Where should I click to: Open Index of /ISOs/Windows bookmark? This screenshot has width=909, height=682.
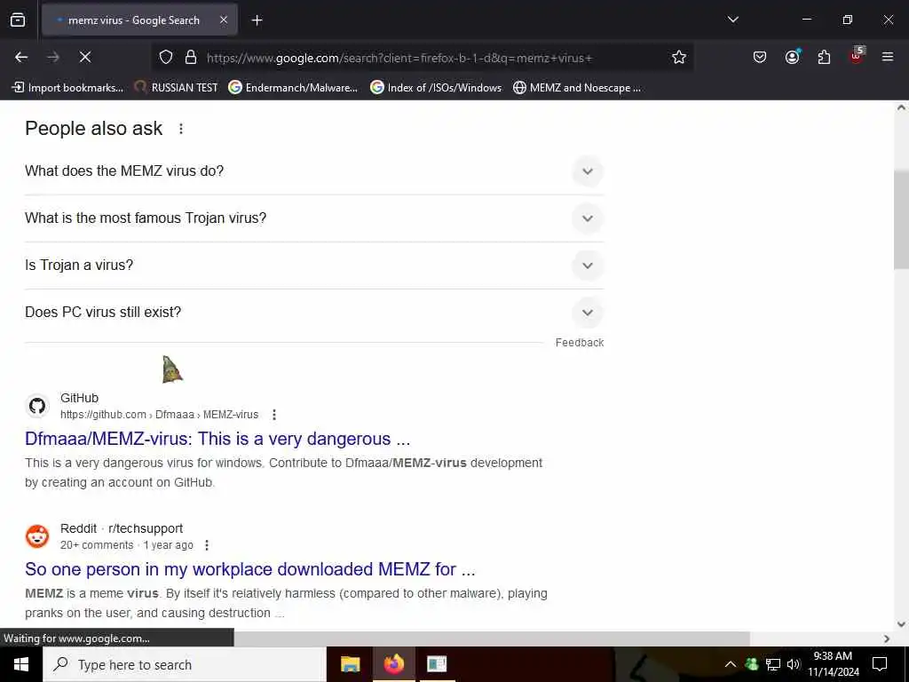436,88
